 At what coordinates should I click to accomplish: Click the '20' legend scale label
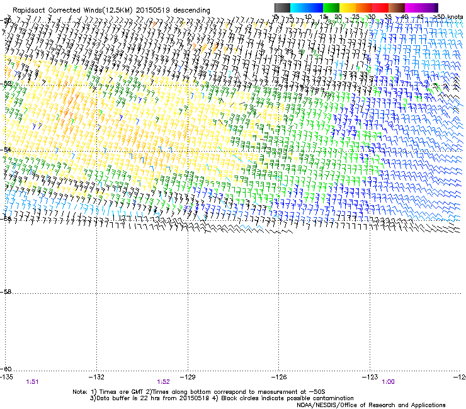coord(338,16)
